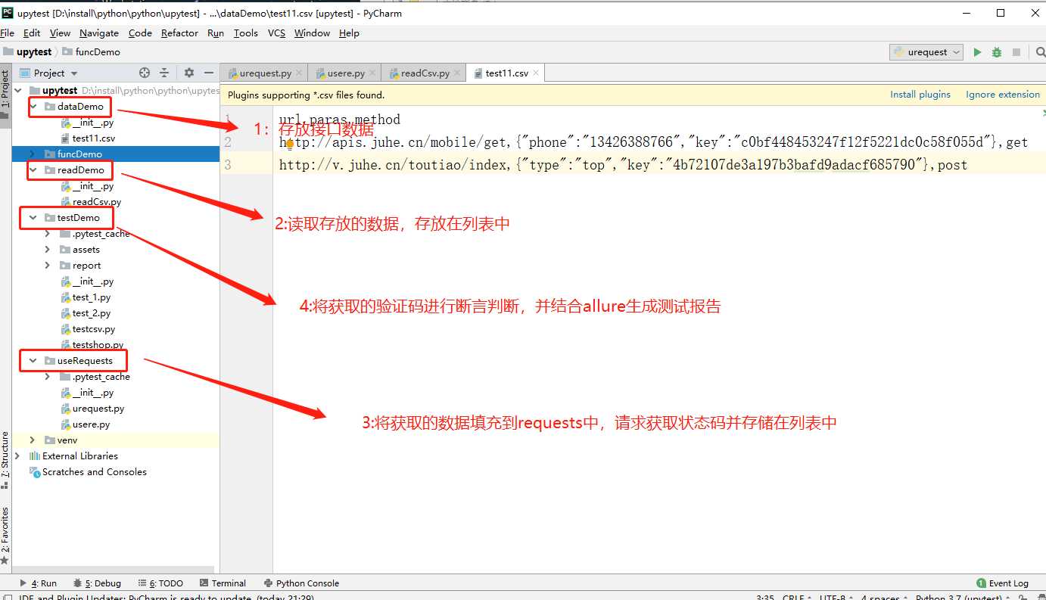Open the Event Log
The image size is (1046, 600).
[x=1003, y=583]
